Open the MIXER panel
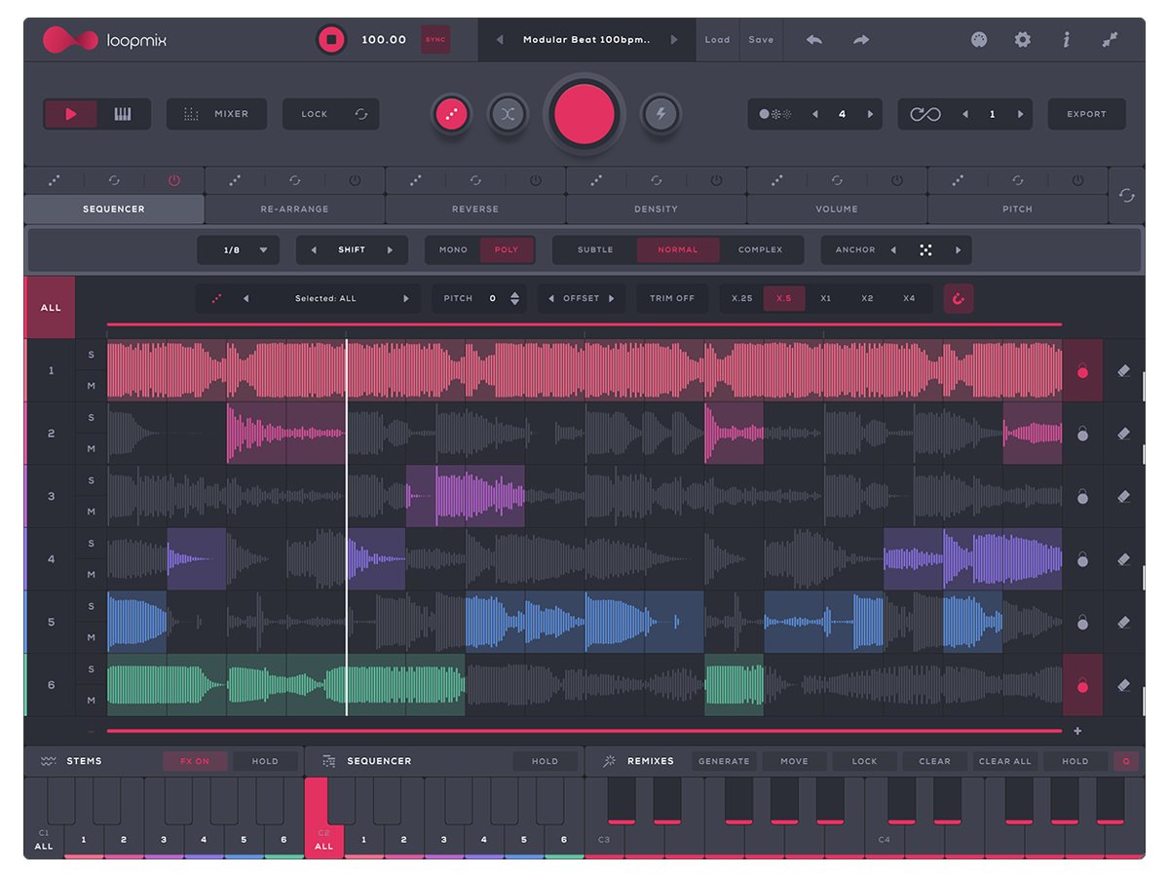This screenshot has width=1169, height=877. (x=216, y=114)
